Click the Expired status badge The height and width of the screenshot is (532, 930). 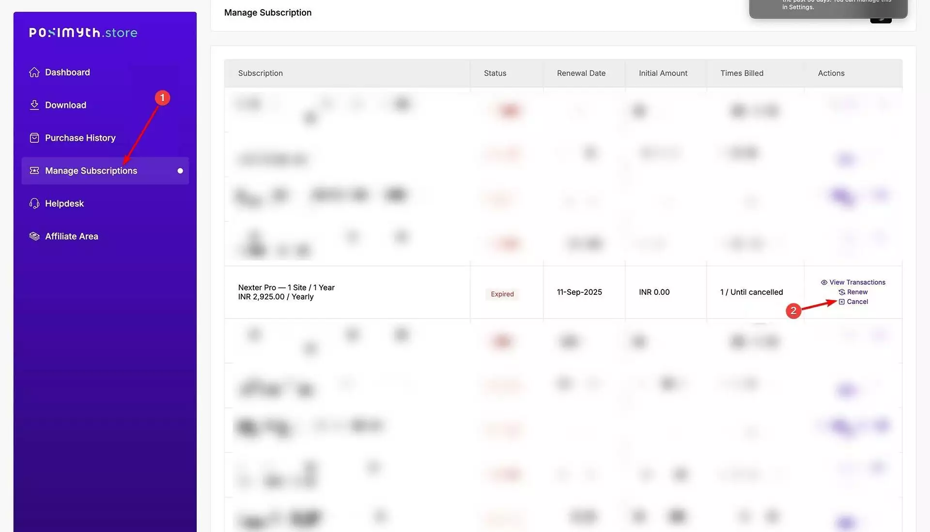(502, 294)
